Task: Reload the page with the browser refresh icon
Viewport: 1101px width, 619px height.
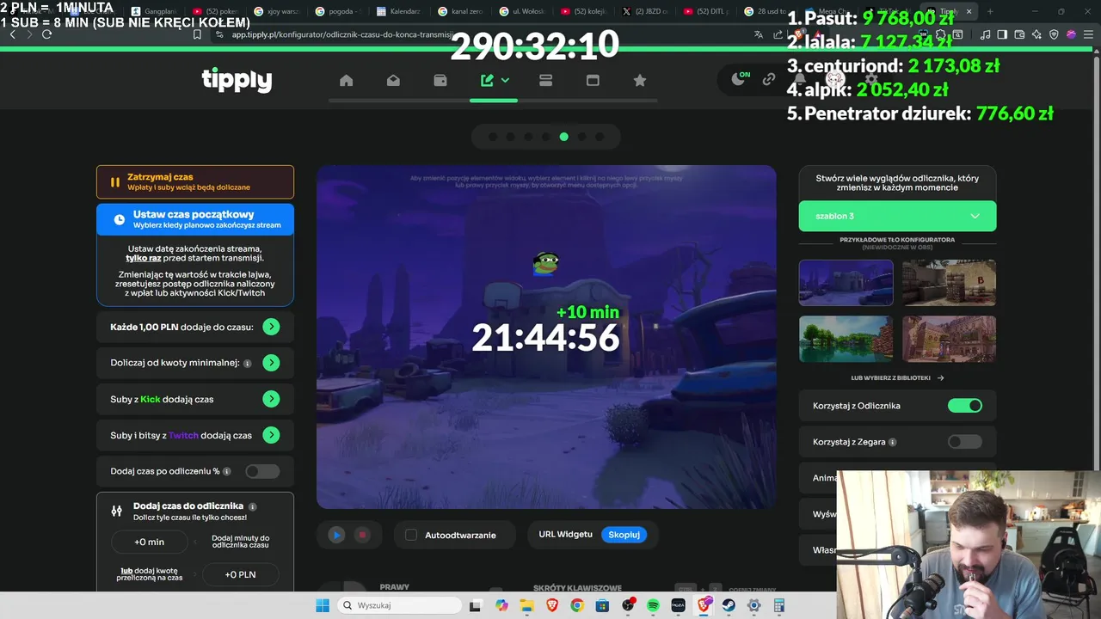Action: pyautogui.click(x=47, y=34)
